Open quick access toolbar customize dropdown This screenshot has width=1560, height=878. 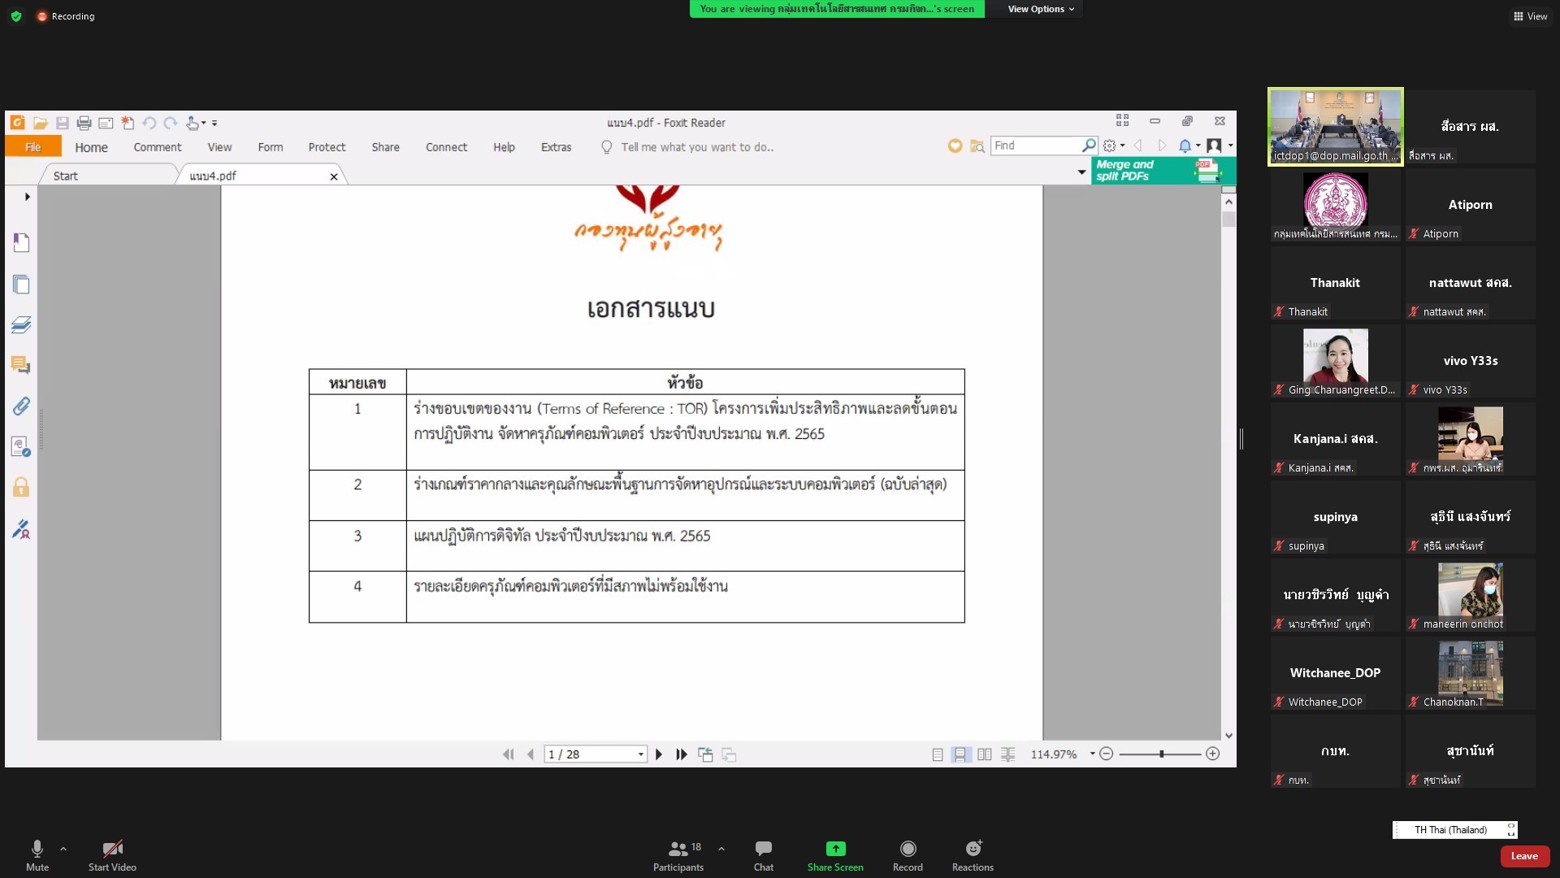(x=214, y=124)
